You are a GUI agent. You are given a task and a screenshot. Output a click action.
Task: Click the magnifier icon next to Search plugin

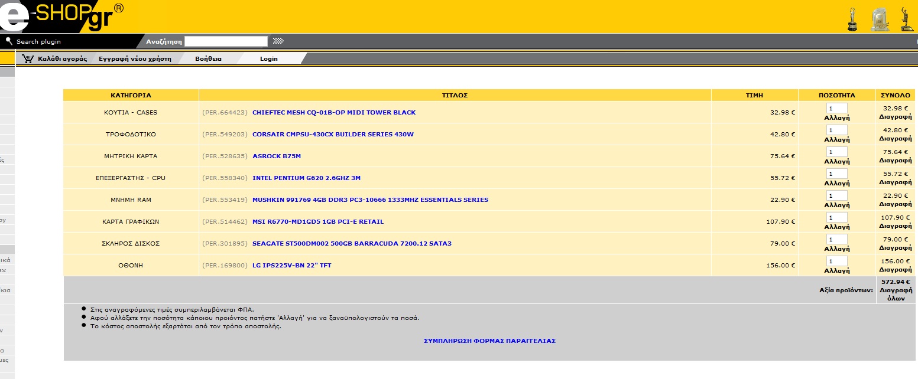point(9,41)
